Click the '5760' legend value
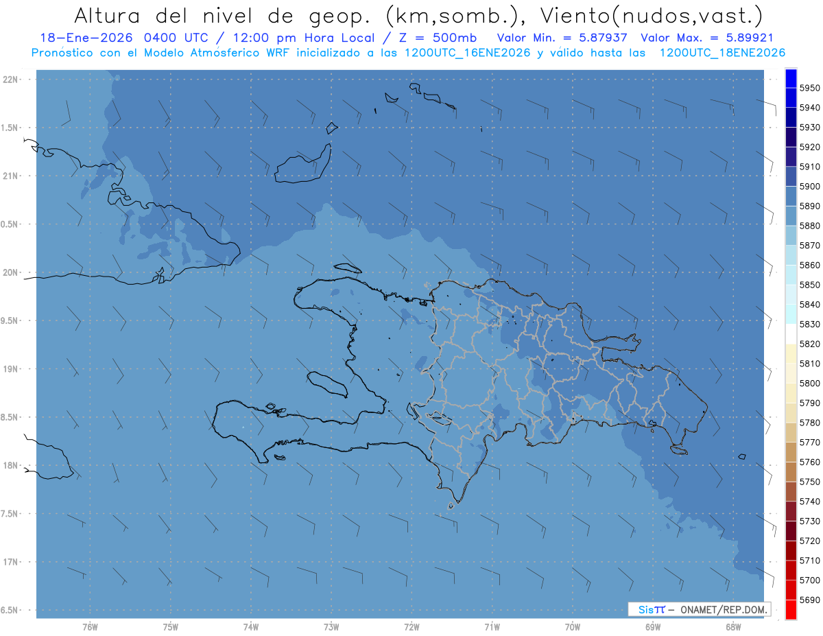Image resolution: width=823 pixels, height=636 pixels. 810,462
